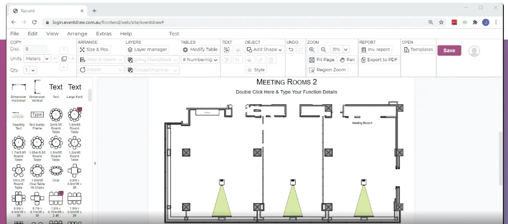The width and height of the screenshot is (508, 224).
Task: Open the Edit menu
Action: 33,34
